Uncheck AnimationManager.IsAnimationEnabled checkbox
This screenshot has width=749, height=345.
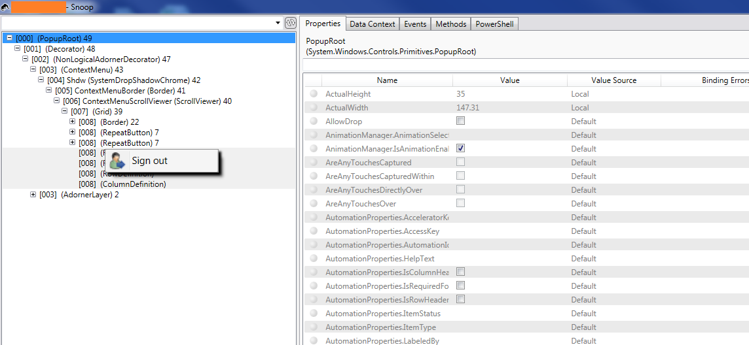[461, 149]
